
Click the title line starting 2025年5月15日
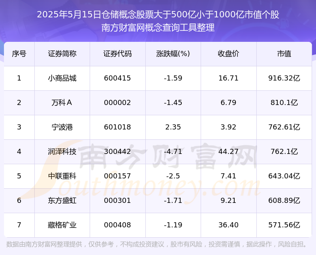[x=158, y=15]
